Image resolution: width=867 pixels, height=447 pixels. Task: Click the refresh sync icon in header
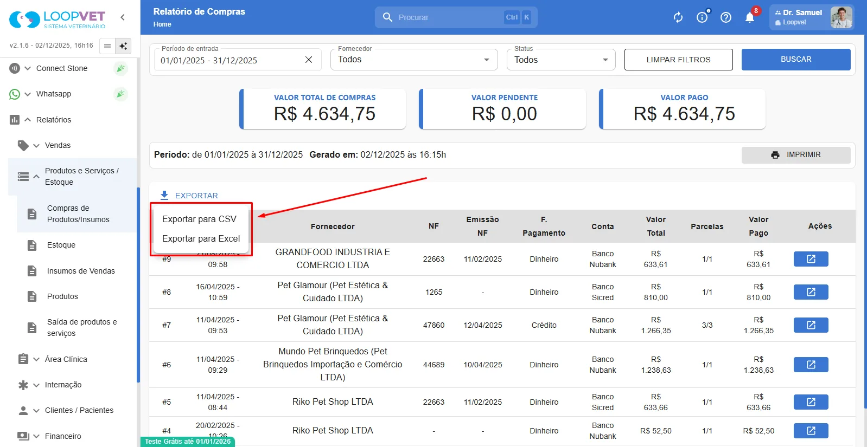point(678,17)
